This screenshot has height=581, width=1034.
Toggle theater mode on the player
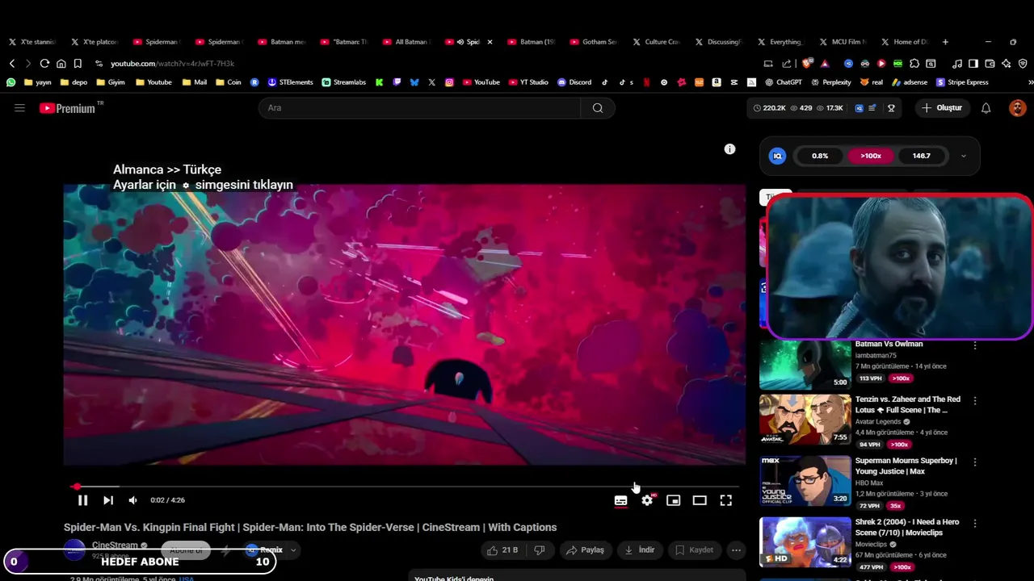click(x=700, y=500)
